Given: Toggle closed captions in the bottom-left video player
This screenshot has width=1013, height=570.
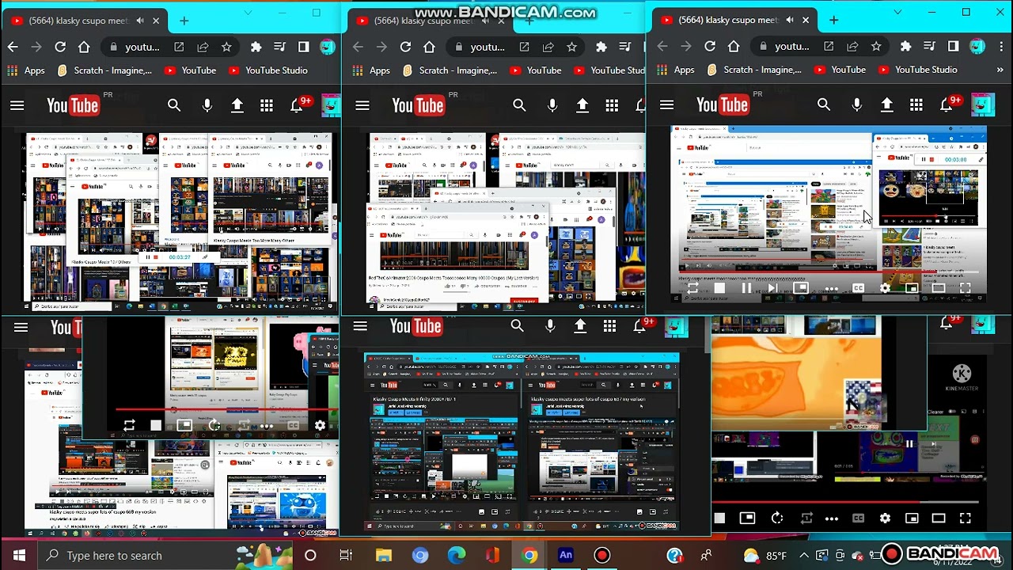Looking at the screenshot, I should (x=293, y=426).
